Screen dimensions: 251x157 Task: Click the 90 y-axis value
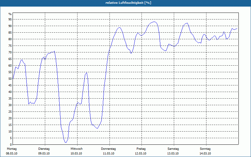click(10, 26)
